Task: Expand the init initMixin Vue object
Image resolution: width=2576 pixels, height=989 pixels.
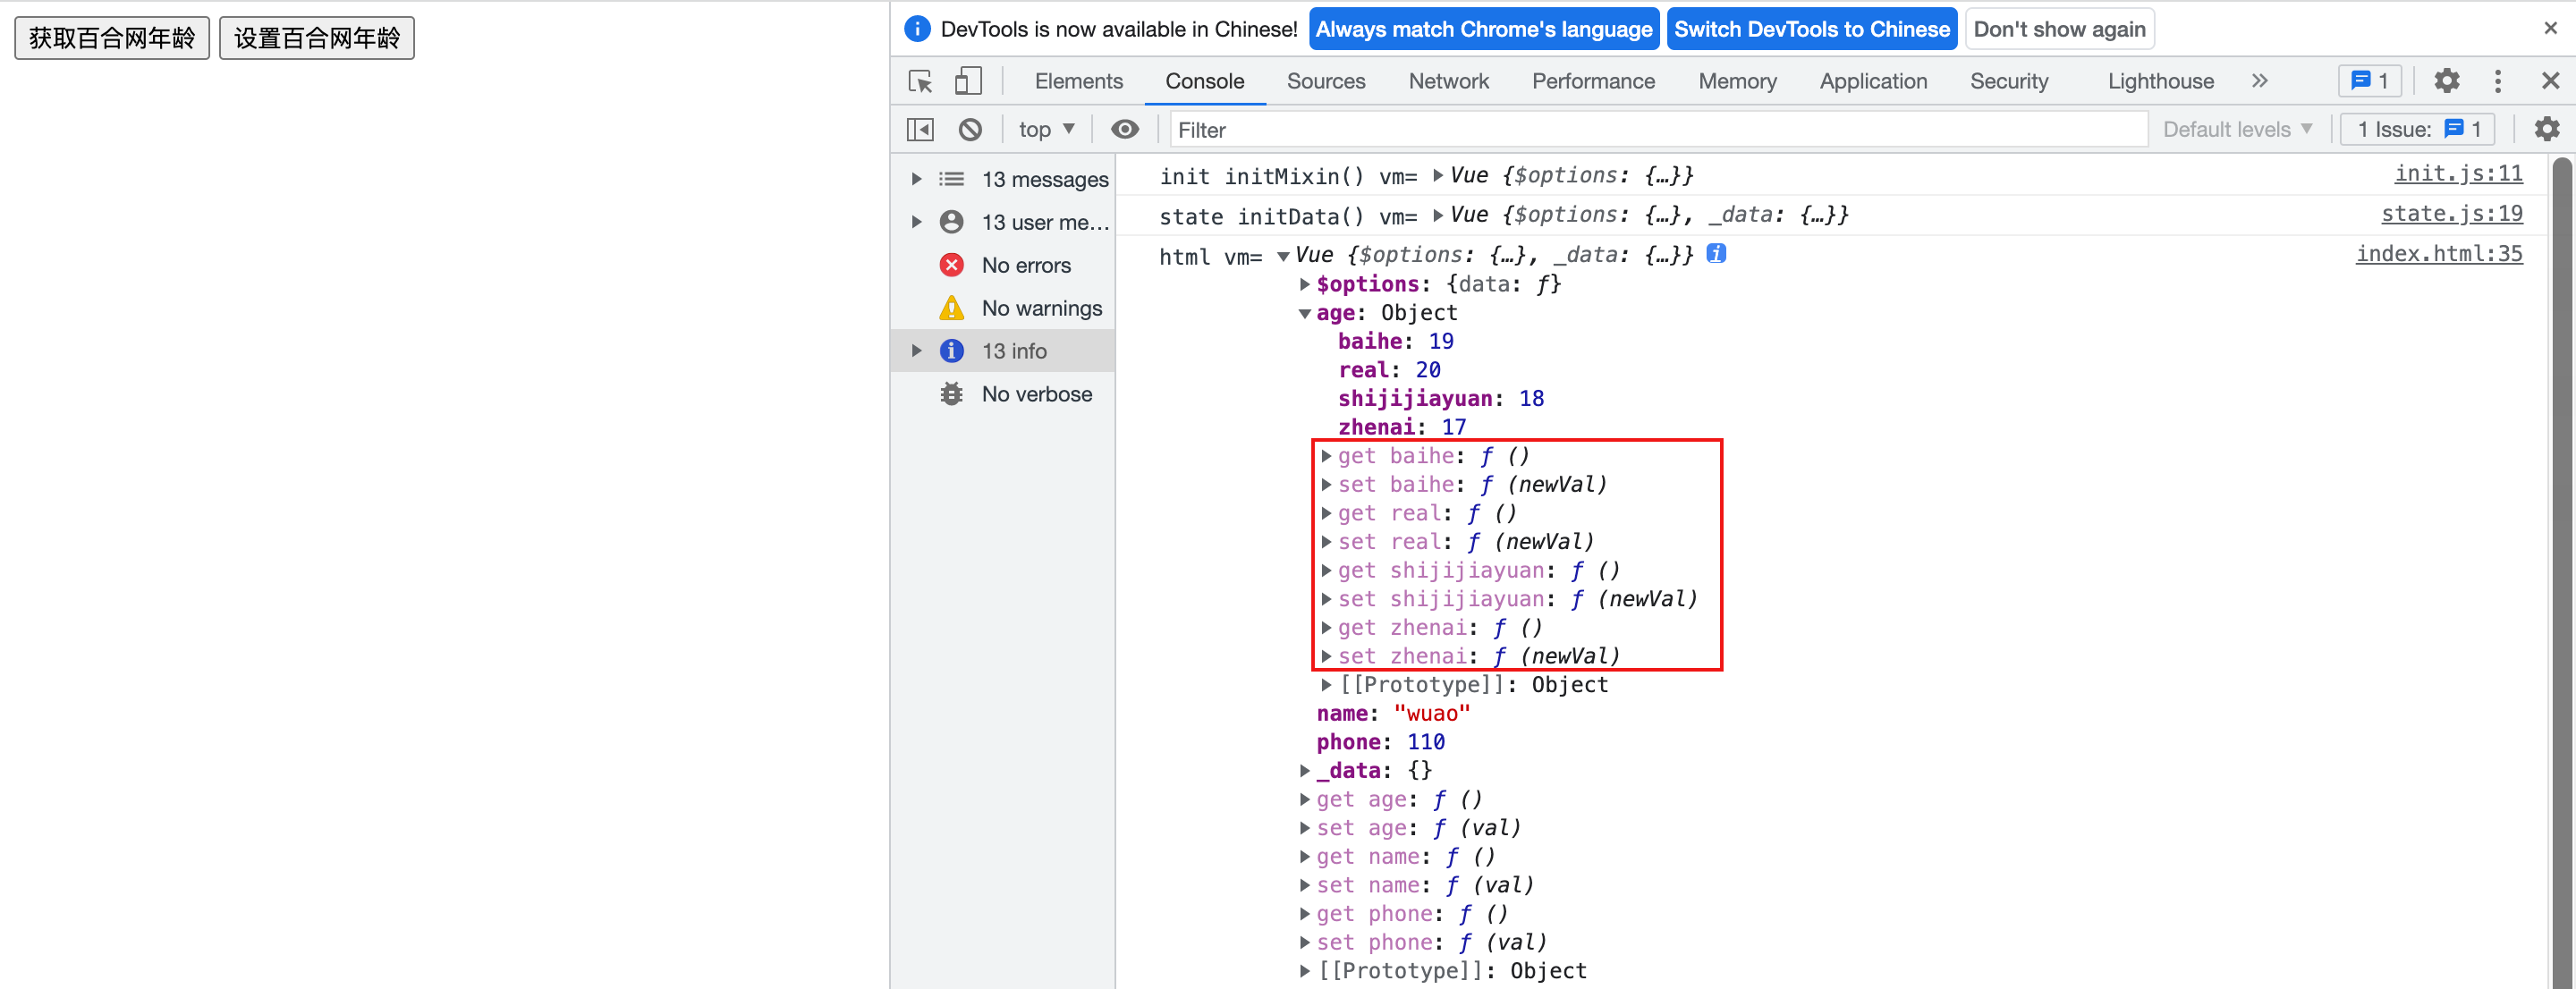Action: click(x=1437, y=176)
